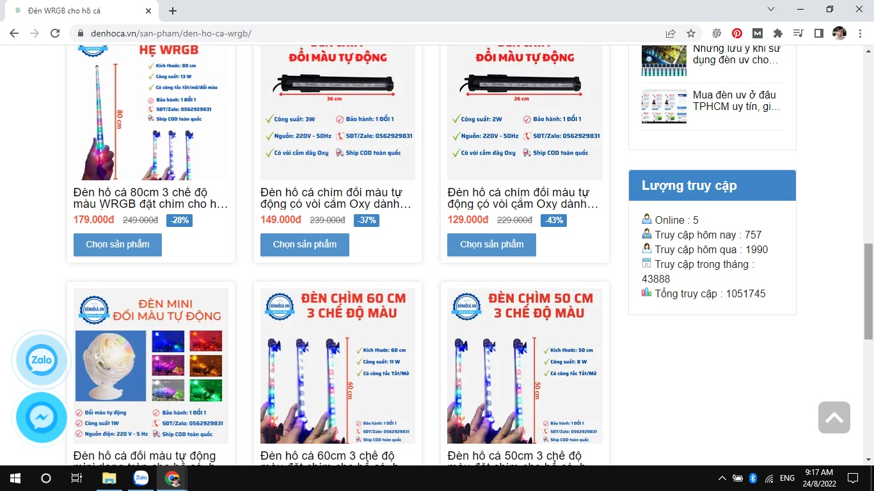The width and height of the screenshot is (874, 491).
Task: Open the Chrome three-dot menu
Action: coord(860,33)
